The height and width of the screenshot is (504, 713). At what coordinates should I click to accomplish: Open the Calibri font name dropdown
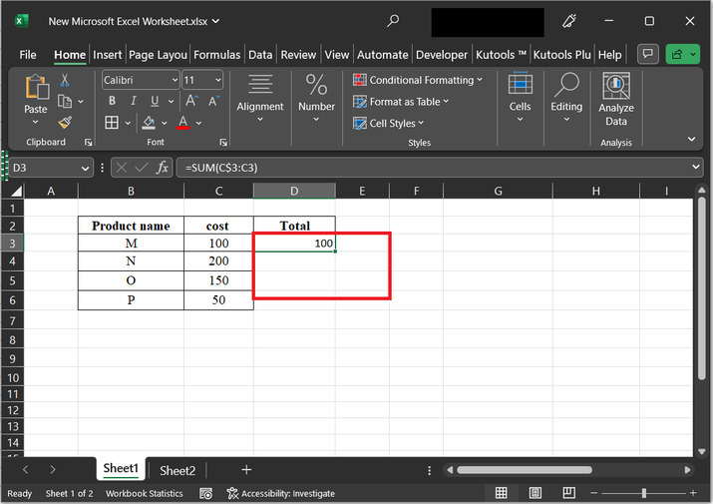tap(175, 80)
